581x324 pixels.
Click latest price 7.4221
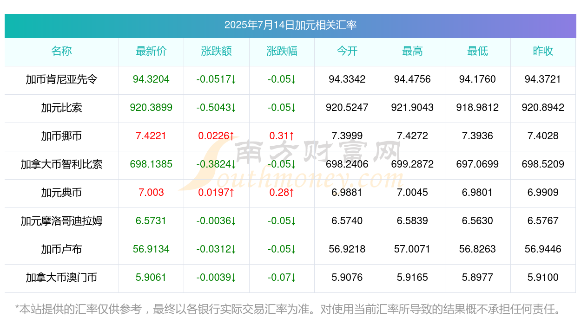click(x=151, y=136)
